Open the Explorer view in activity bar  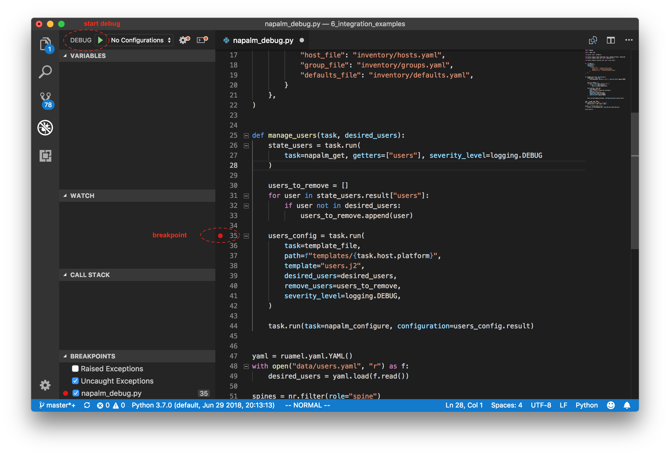[45, 45]
